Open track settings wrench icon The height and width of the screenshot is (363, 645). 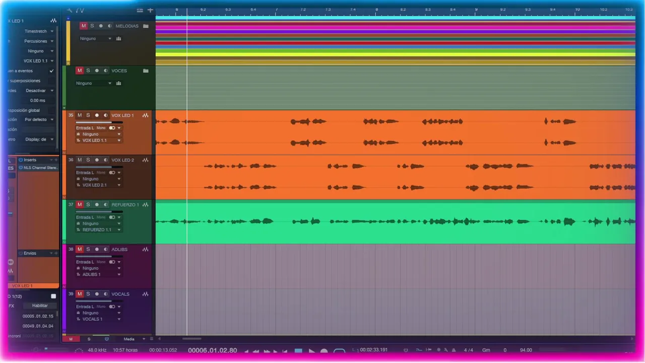click(69, 10)
